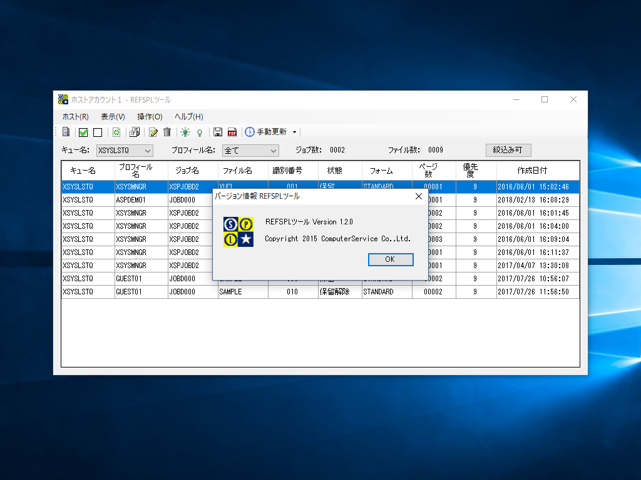
Task: Expand the 手動更新 dropdown arrow
Action: coord(294,132)
